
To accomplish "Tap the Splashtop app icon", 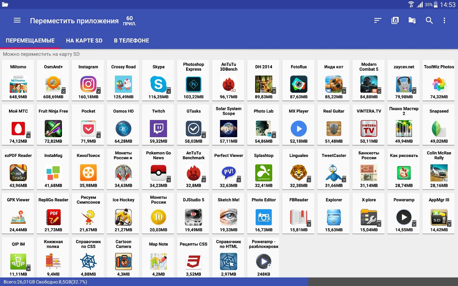I will point(264,173).
